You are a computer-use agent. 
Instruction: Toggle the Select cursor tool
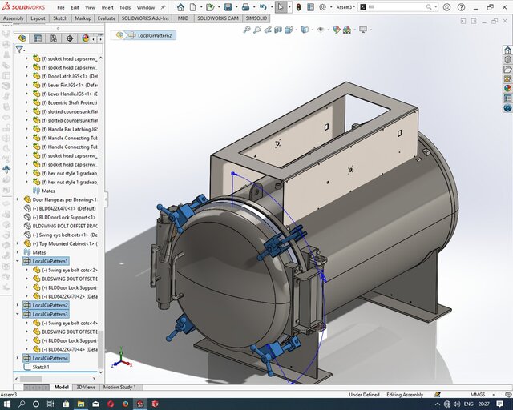281,6
